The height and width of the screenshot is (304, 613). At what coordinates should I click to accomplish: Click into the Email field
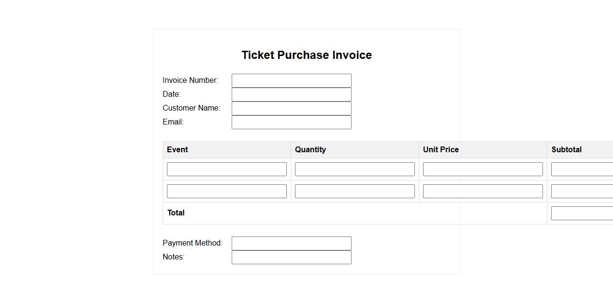click(x=291, y=122)
